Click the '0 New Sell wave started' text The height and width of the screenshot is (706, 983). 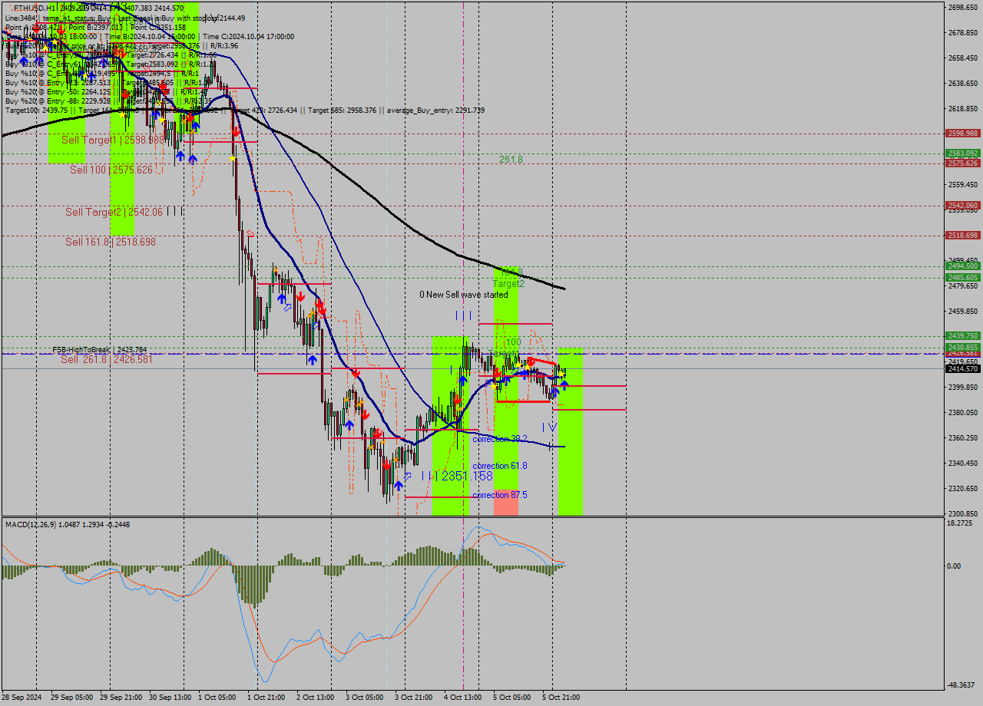click(463, 295)
